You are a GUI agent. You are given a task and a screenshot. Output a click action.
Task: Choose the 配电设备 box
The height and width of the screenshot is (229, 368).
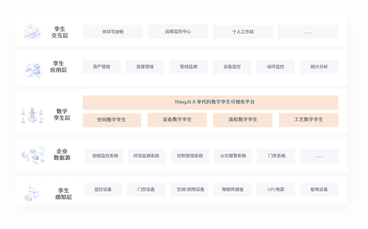click(319, 189)
